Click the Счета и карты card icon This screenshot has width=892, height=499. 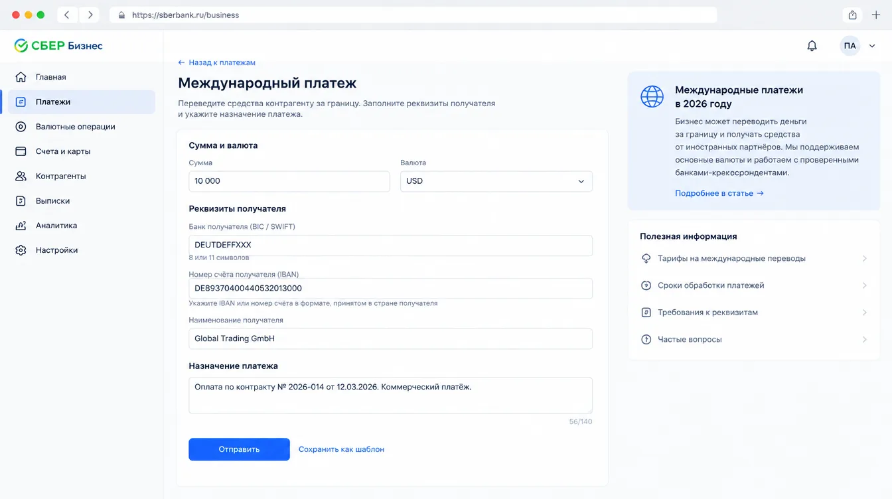pos(21,151)
